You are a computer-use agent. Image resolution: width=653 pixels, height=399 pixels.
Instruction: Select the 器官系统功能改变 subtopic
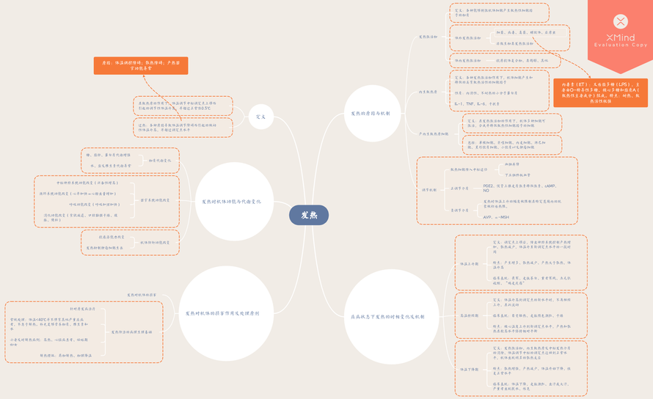[155, 199]
